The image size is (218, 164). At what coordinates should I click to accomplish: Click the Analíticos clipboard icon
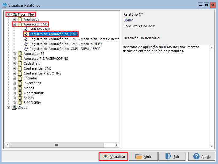[20, 19]
